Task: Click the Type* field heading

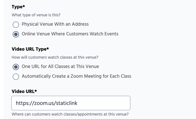Action: (x=18, y=7)
